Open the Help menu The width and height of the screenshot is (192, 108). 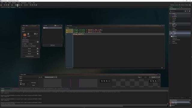pos(34,3)
